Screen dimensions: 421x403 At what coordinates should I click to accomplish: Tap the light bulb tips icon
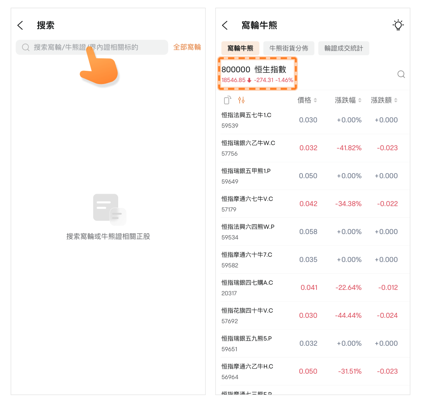(x=398, y=25)
